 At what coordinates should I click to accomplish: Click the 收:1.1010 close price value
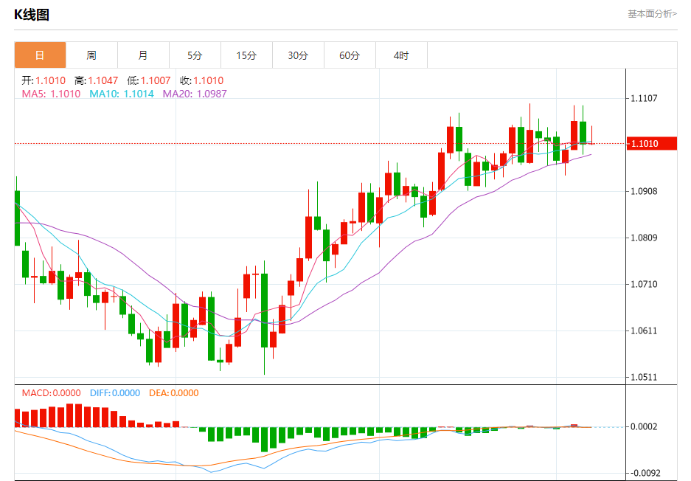coord(201,80)
